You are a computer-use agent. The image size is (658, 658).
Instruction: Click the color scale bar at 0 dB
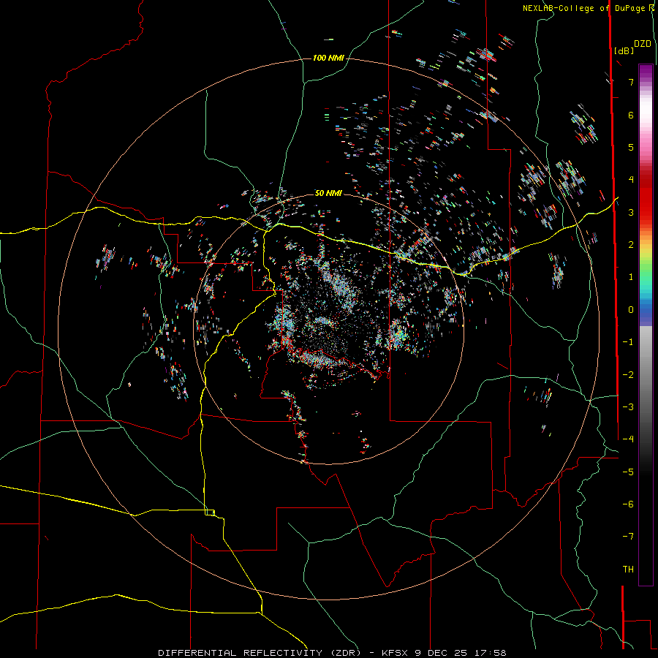(646, 310)
